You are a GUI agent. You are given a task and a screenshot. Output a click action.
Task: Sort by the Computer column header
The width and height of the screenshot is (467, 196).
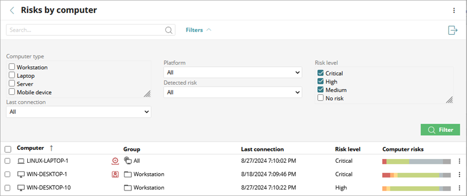[31, 148]
